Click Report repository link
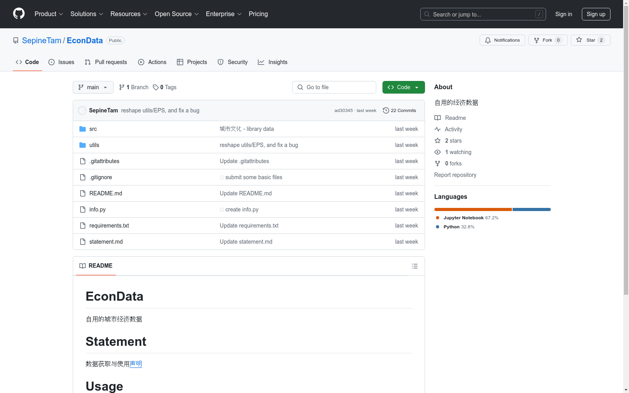 pos(455,175)
